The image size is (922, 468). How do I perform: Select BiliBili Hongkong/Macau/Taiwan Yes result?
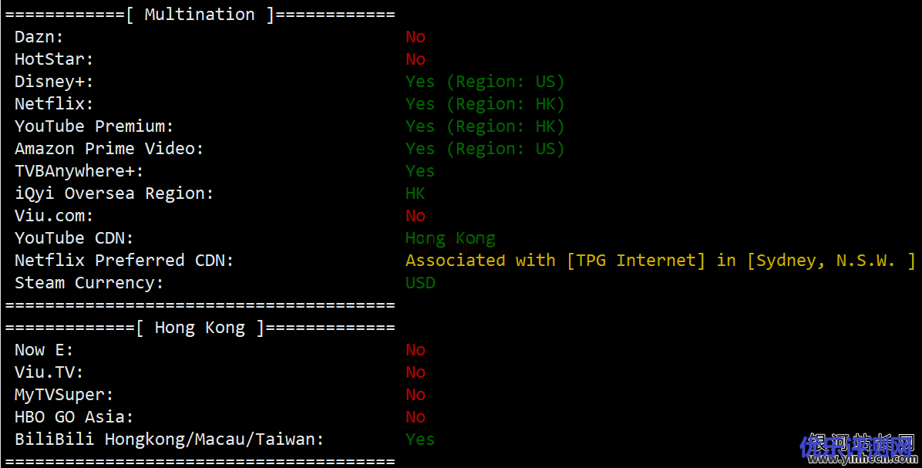click(420, 439)
